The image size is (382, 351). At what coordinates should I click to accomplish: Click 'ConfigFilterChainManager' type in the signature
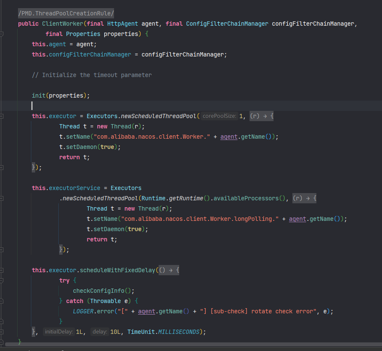[x=227, y=24]
